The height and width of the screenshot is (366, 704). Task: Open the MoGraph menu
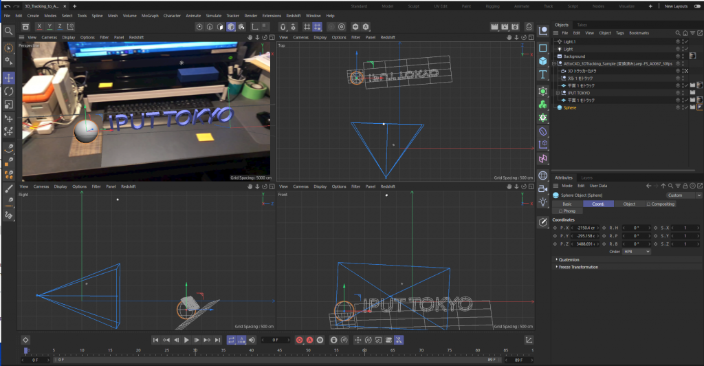tap(149, 15)
